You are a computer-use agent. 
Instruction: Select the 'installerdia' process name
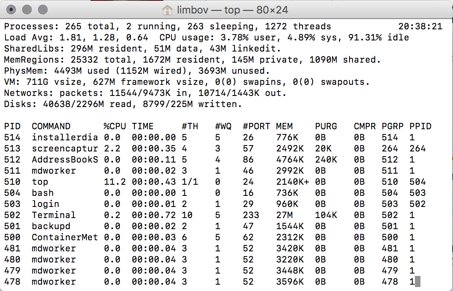65,138
